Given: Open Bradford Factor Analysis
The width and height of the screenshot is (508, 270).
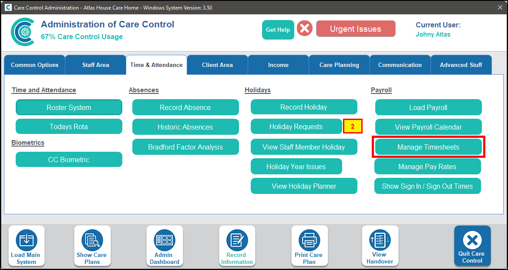Looking at the screenshot, I should (185, 147).
